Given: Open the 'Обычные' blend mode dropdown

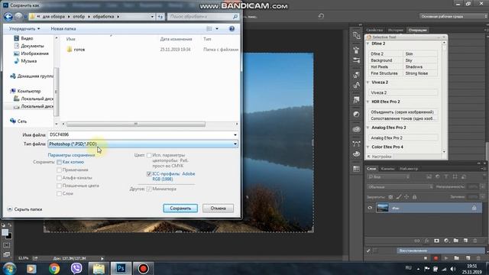Looking at the screenshot, I should pos(400,186).
